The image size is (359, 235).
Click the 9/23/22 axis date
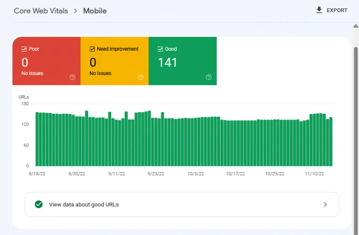156,174
